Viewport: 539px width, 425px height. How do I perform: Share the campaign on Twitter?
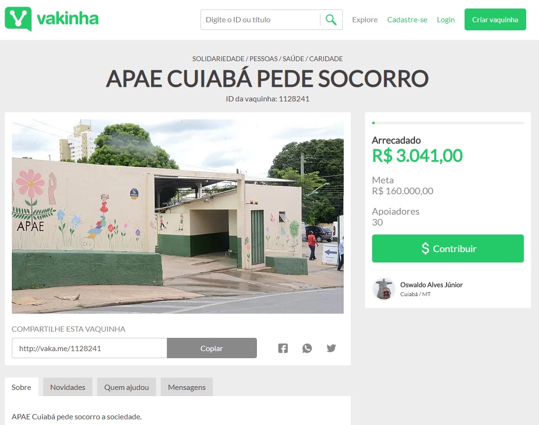[331, 348]
